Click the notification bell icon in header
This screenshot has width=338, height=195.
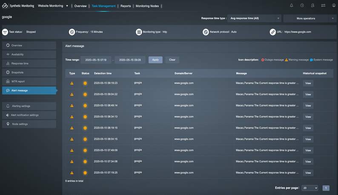(292, 6)
